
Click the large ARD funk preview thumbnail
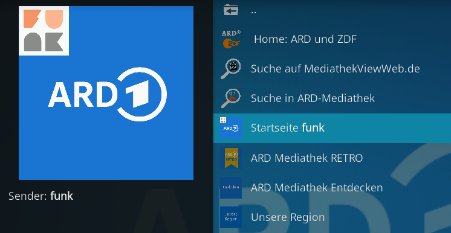(x=106, y=93)
